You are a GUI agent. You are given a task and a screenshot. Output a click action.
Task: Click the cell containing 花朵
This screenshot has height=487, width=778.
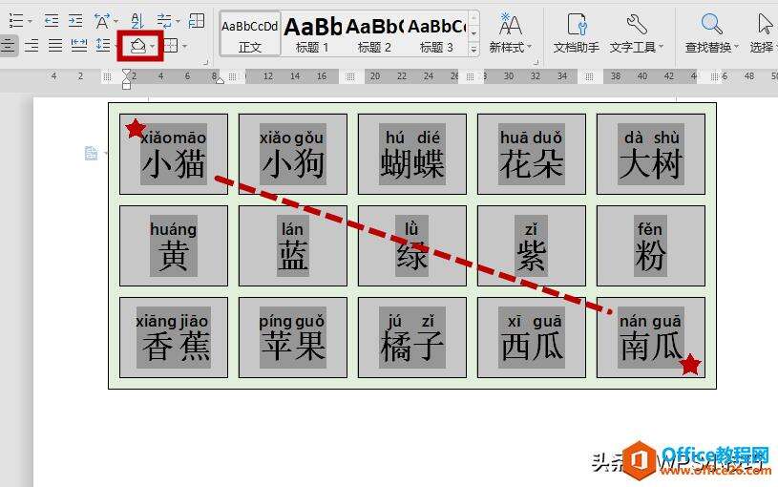click(x=532, y=154)
